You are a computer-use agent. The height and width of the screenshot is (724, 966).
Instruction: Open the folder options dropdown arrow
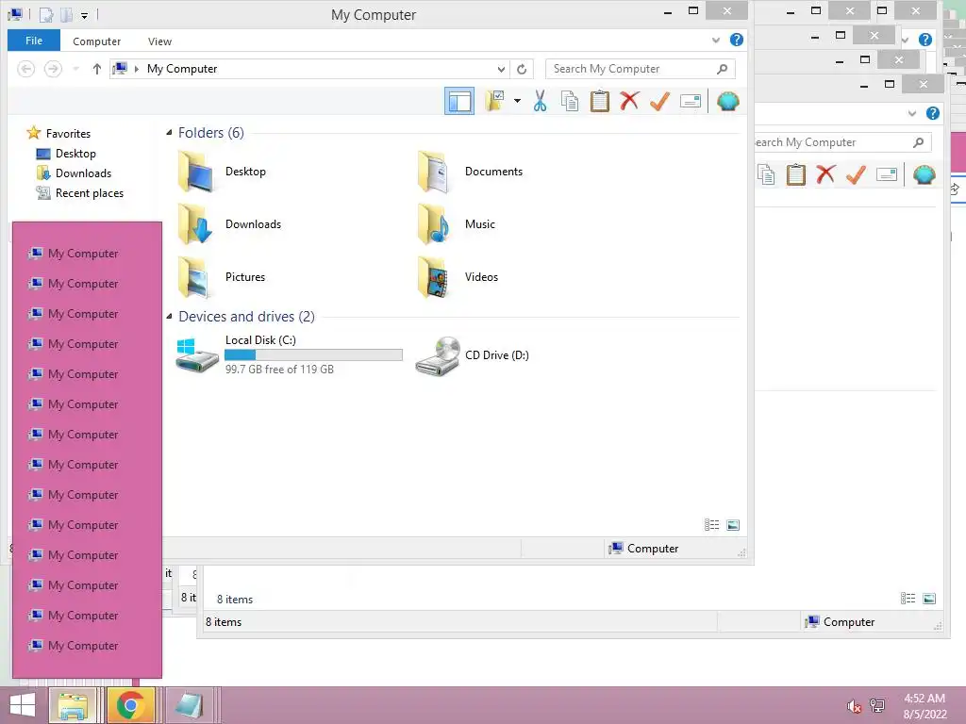coord(517,101)
